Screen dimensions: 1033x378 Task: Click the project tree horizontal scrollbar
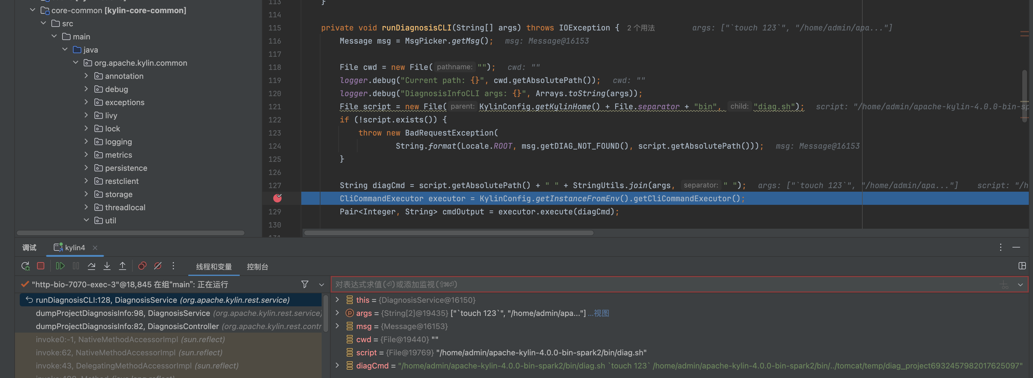click(131, 233)
